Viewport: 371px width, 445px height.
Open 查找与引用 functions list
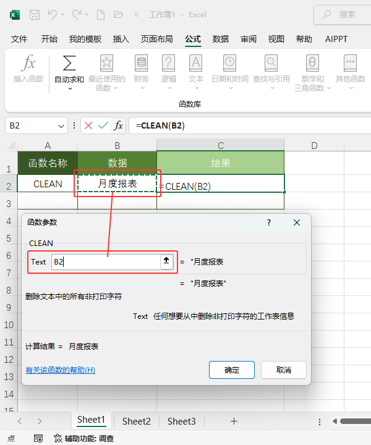tap(271, 72)
